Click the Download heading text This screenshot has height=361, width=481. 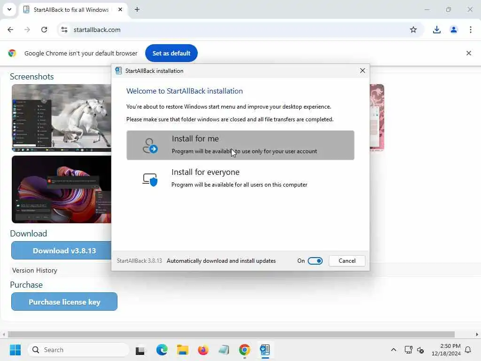28,233
